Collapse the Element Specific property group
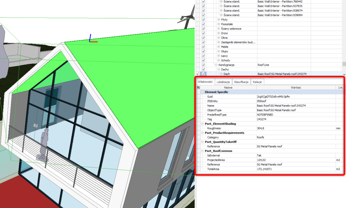This screenshot has width=346, height=208. pyautogui.click(x=202, y=92)
